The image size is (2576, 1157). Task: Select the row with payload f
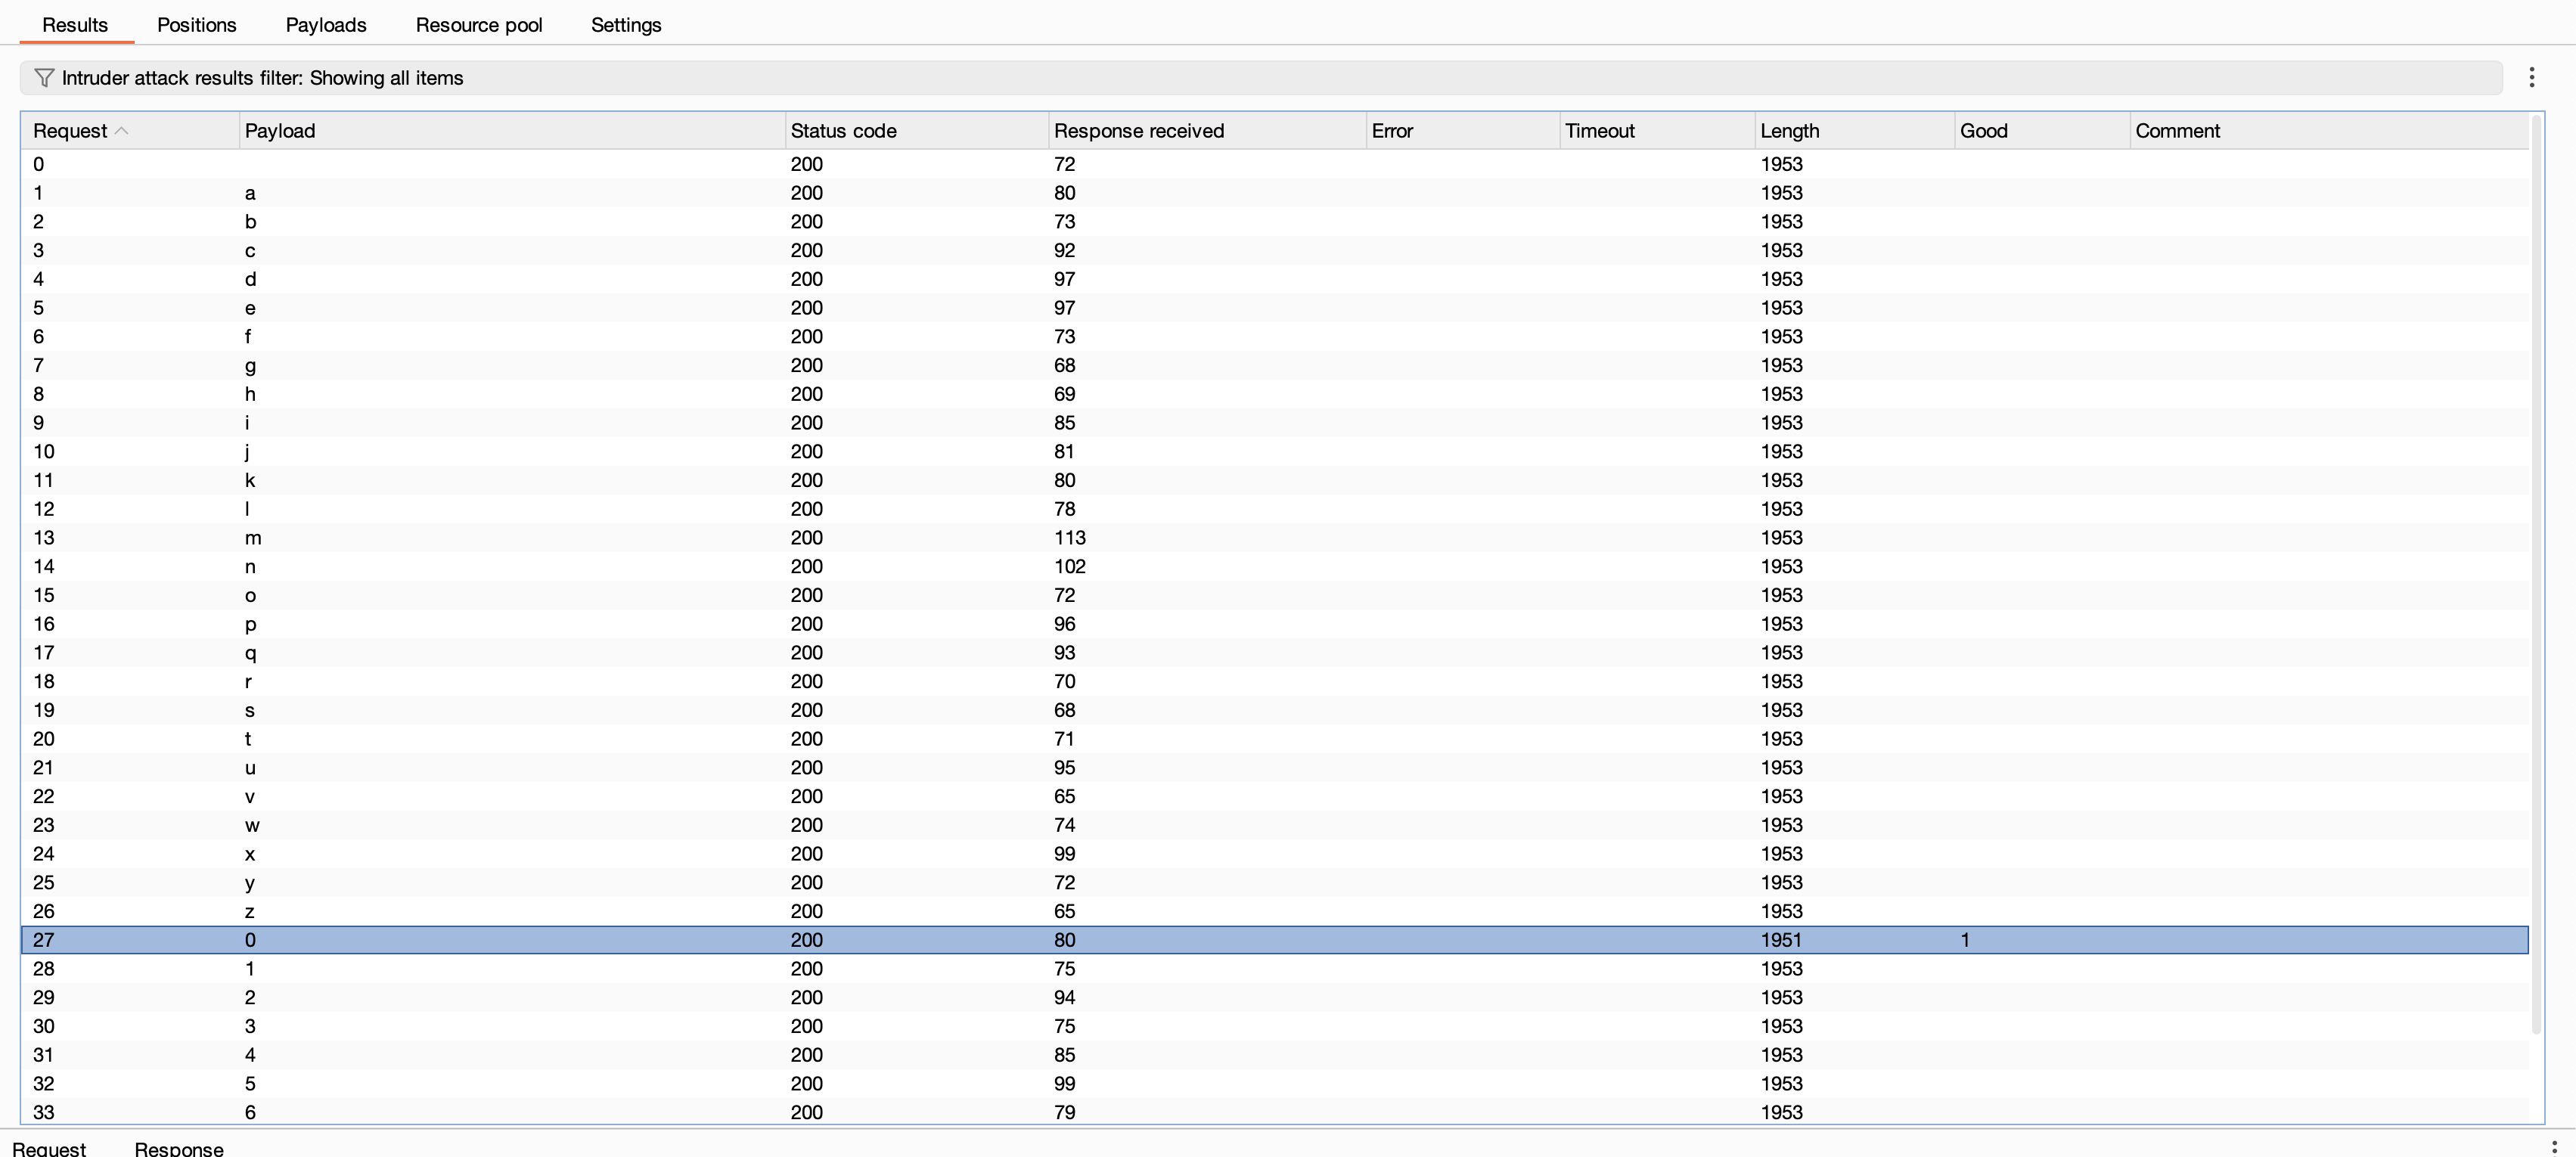point(1275,337)
